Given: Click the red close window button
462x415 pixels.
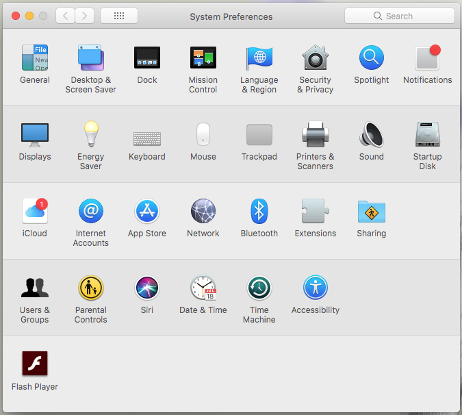Looking at the screenshot, I should (16, 16).
